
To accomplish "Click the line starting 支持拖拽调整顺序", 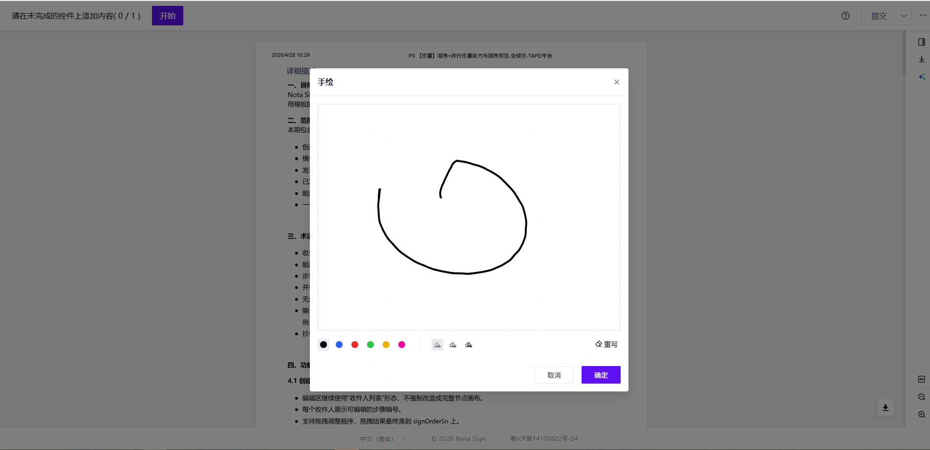I will tap(382, 421).
